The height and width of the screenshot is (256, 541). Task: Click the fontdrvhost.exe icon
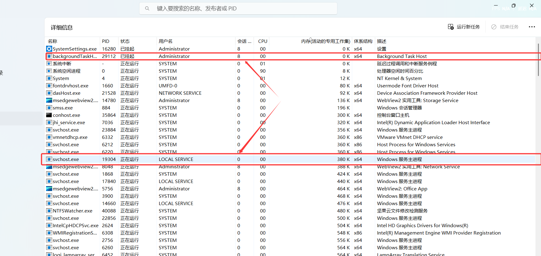click(x=49, y=86)
